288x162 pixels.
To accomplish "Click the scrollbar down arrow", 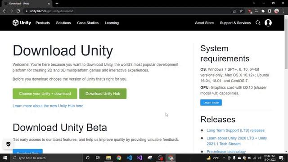I will click(286, 152).
